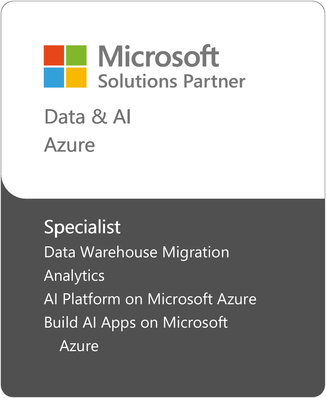
Task: Click the red square in the Microsoft logo
Action: click(54, 55)
